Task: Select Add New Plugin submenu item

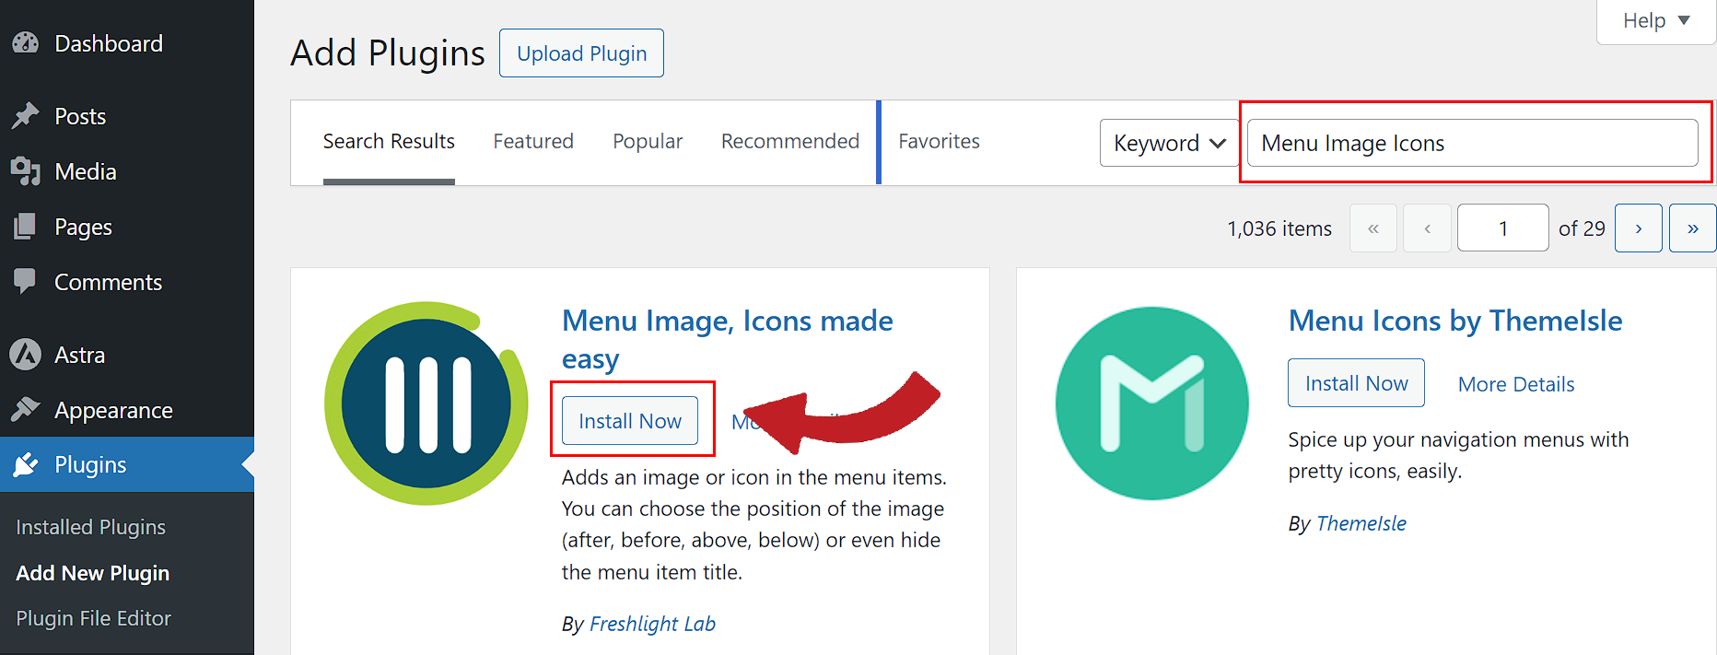Action: pos(93,573)
